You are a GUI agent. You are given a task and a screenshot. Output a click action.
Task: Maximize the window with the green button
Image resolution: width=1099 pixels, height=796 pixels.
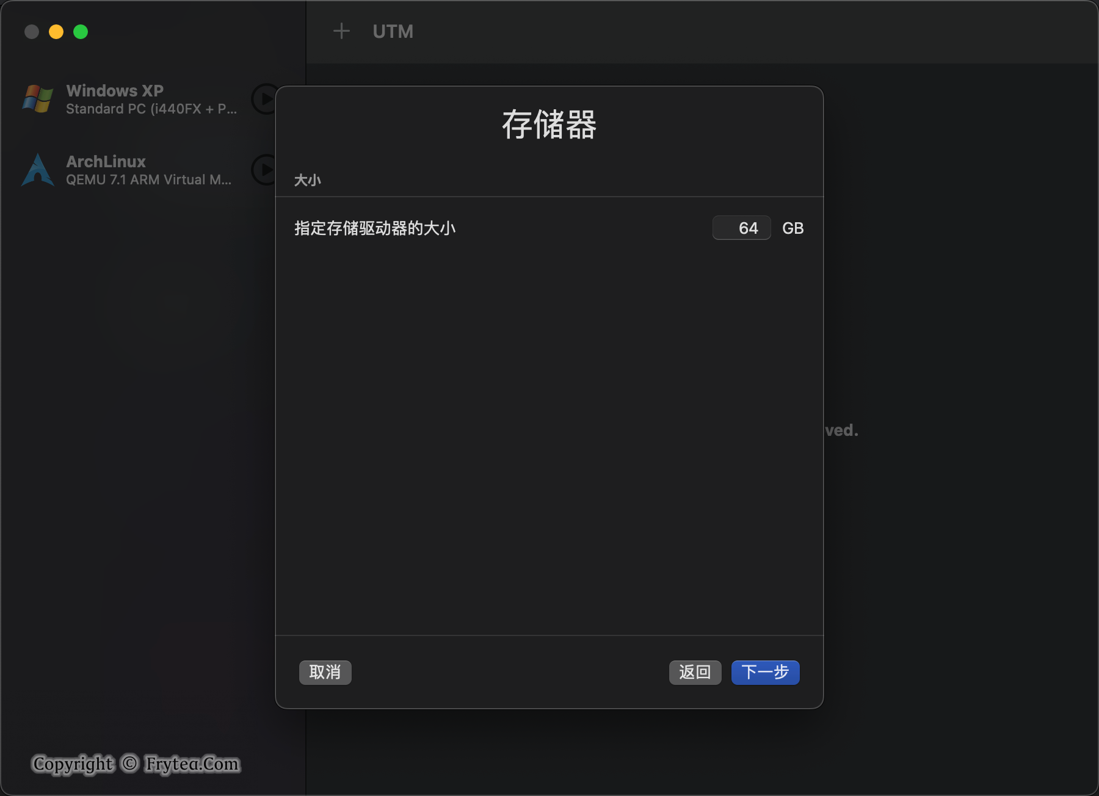point(81,32)
